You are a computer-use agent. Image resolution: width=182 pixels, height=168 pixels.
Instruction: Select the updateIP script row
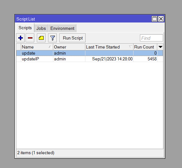[x=90, y=59]
